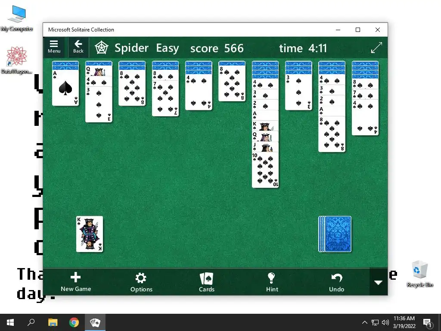
Task: Select the Queen of spades in second column
Action: click(x=99, y=71)
